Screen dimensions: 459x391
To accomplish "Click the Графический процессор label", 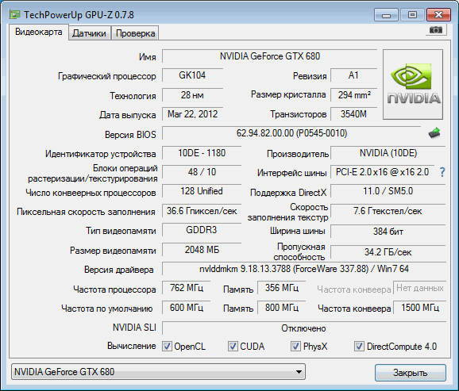I will pyautogui.click(x=107, y=76).
